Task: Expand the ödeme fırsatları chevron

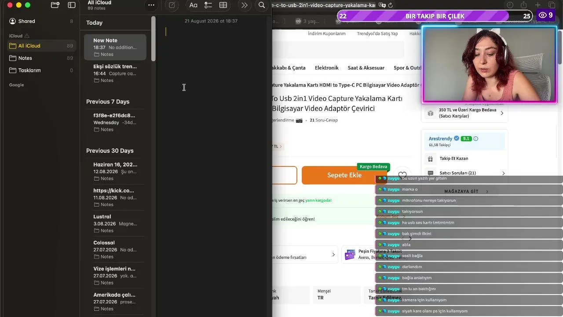Action: point(333,254)
